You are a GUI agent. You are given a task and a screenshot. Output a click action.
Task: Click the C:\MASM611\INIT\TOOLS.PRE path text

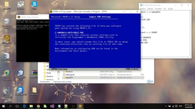pyautogui.click(x=69, y=33)
